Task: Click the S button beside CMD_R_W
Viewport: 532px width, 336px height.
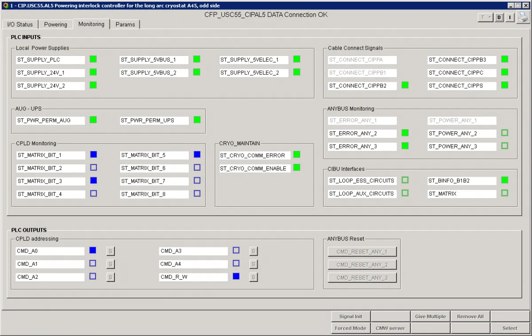Action: point(253,277)
